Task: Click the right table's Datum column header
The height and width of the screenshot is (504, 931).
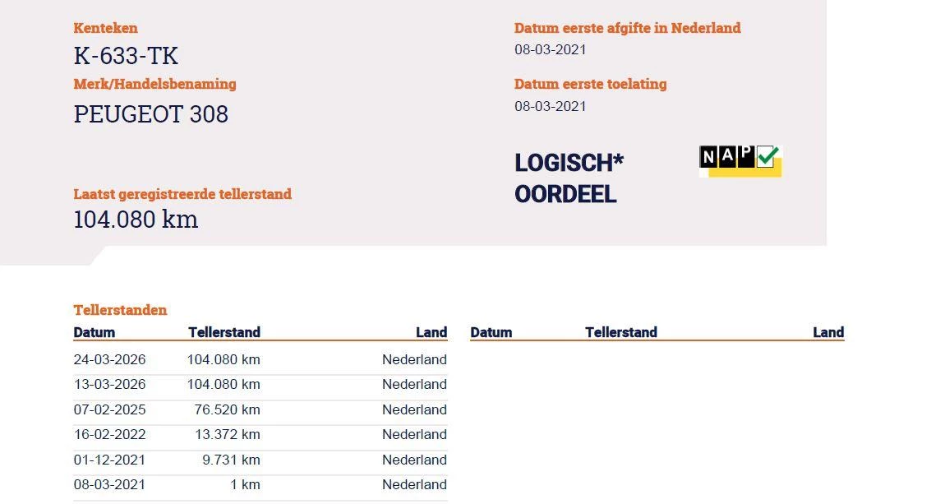Action: click(491, 332)
